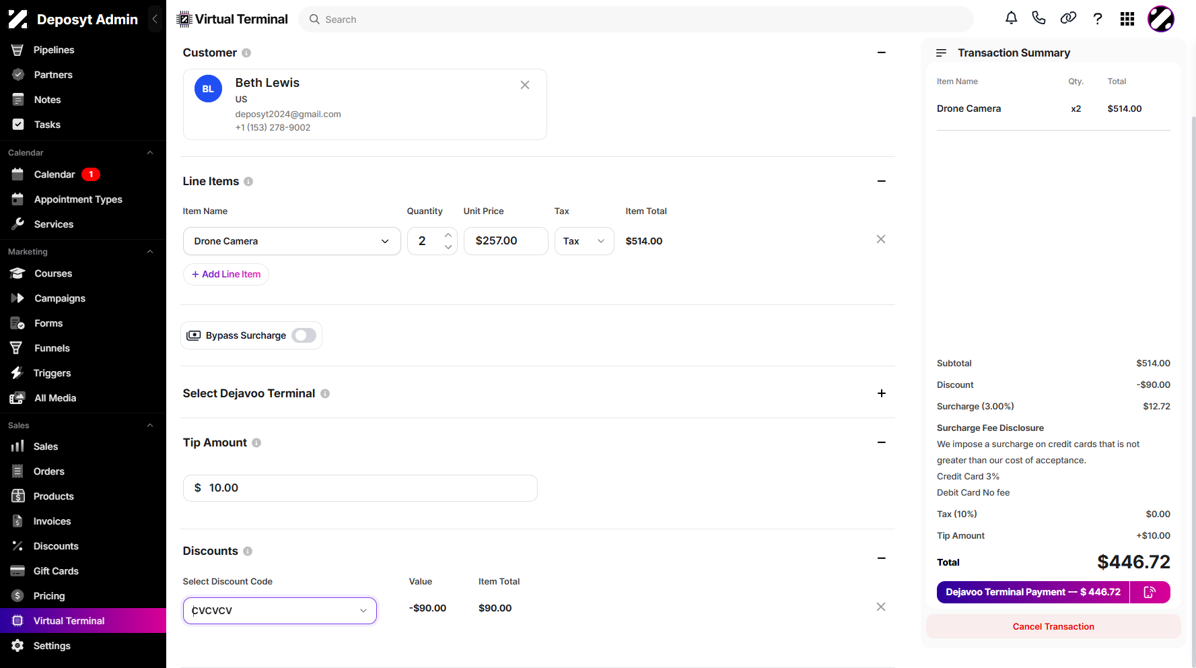Click the Select Dejavoo Terminal info icon
1196x668 pixels.
coord(325,394)
